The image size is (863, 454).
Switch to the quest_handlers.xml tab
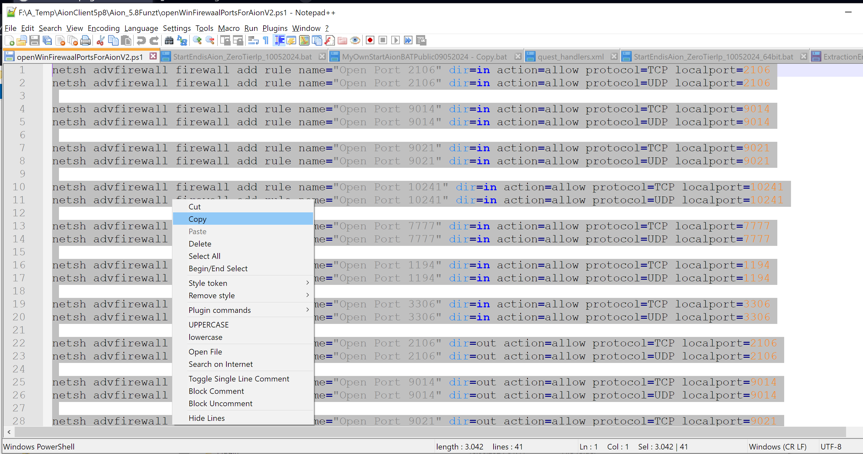(x=570, y=57)
